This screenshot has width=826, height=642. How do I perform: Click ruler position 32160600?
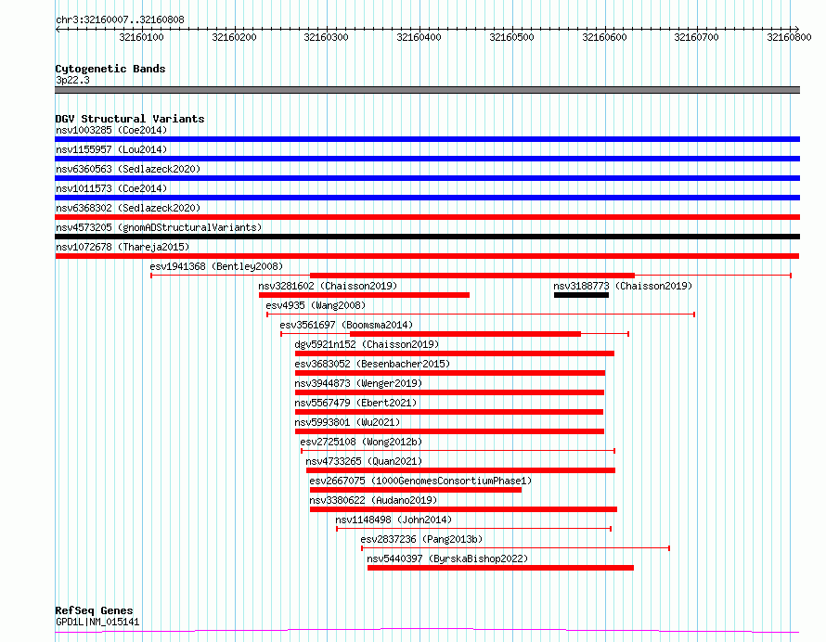(604, 37)
